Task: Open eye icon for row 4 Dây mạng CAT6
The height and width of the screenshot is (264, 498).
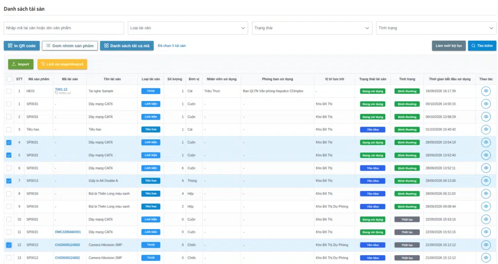Action: (486, 142)
